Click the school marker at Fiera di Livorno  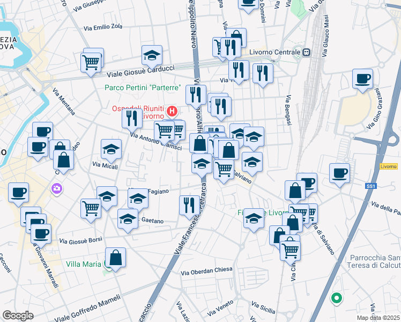click(x=254, y=221)
